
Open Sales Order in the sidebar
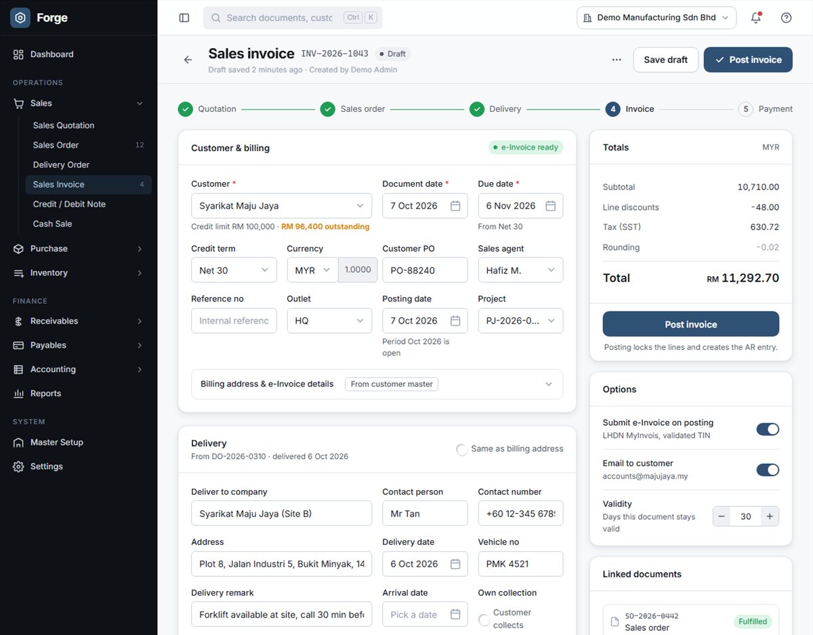tap(88, 145)
